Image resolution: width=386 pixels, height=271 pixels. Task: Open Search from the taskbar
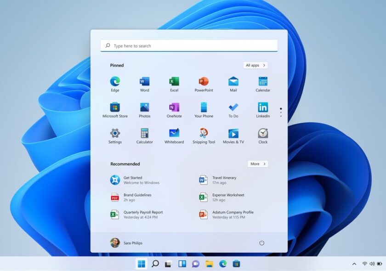point(155,264)
